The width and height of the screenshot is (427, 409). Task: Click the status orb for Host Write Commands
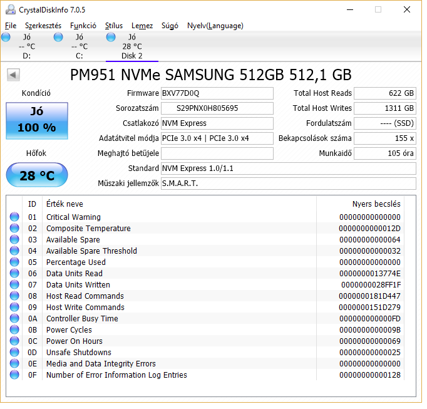14,307
